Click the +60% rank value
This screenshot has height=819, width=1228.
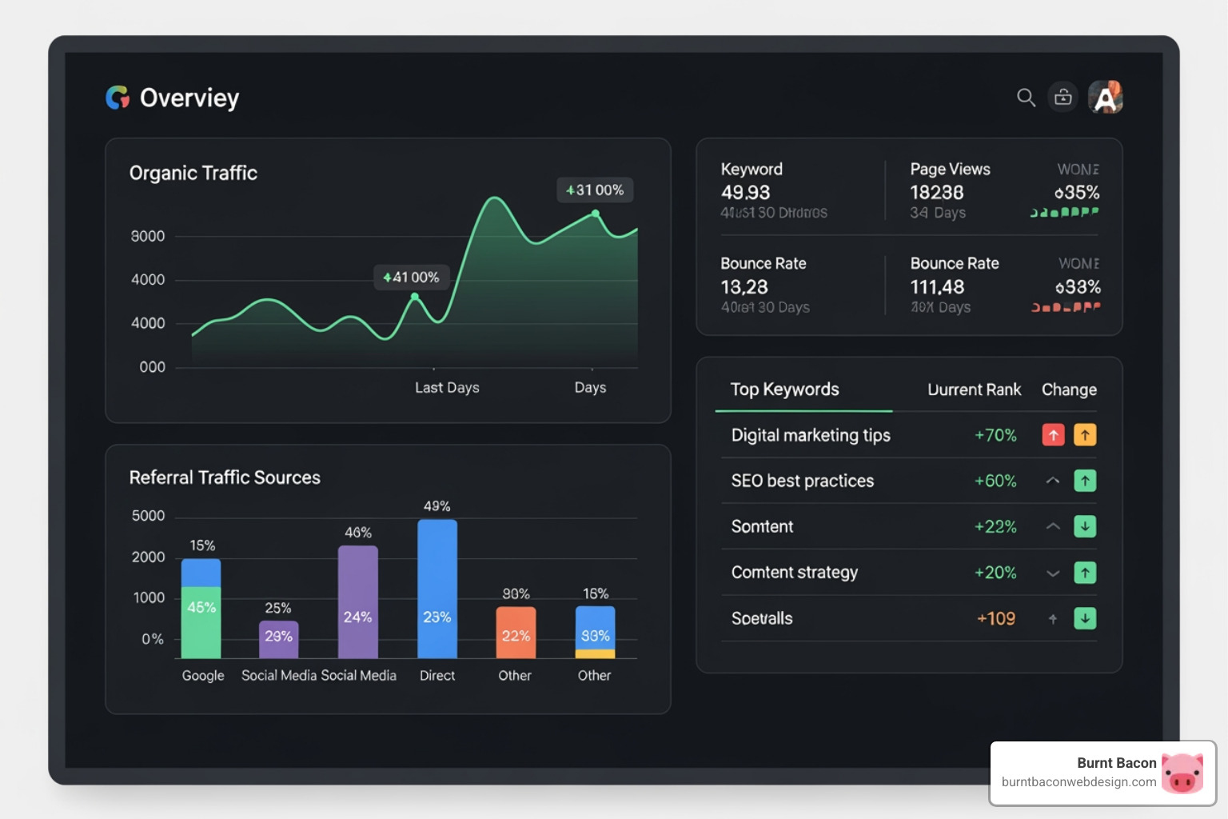pos(995,481)
